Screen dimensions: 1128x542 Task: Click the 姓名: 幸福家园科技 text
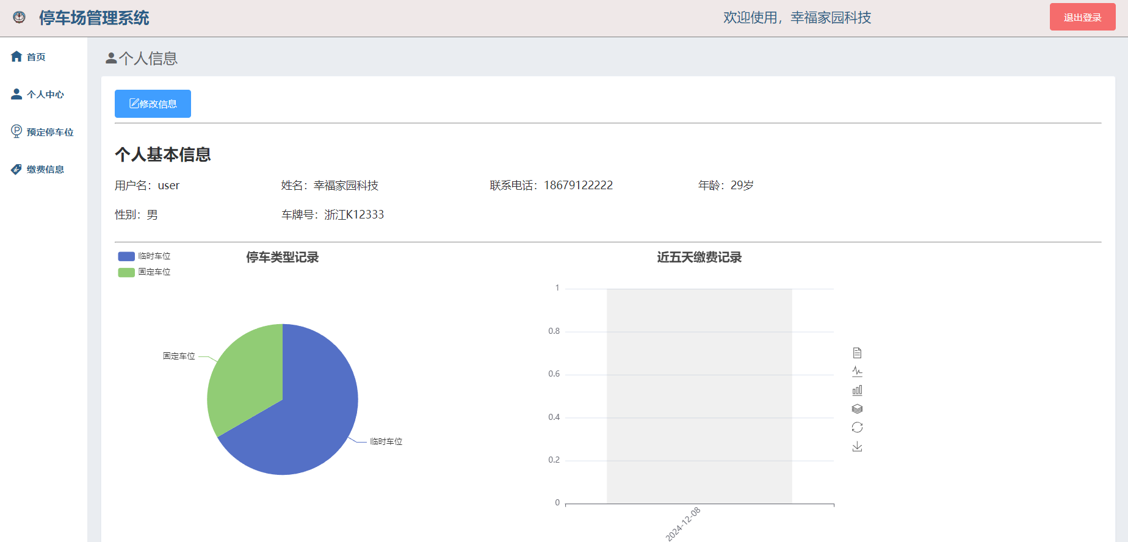(330, 185)
